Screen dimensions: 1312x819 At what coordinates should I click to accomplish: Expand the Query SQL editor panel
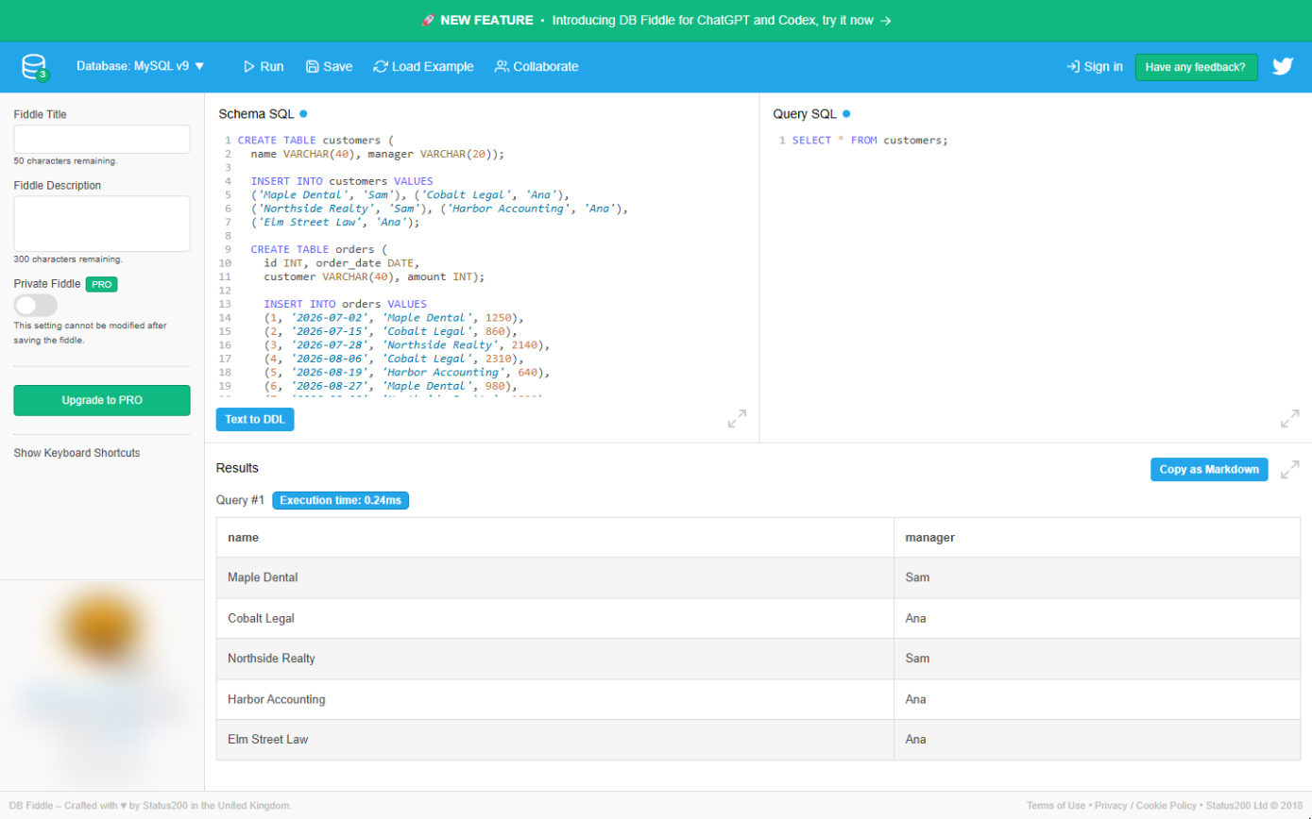click(1289, 419)
